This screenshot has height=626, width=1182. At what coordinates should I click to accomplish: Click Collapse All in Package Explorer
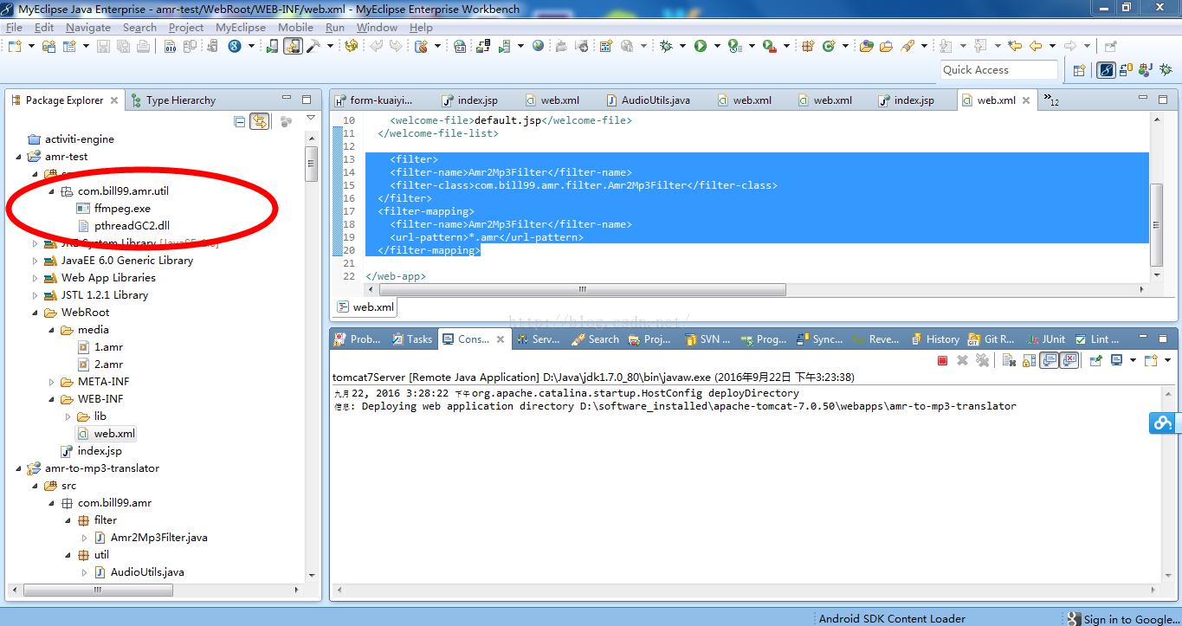pos(240,122)
